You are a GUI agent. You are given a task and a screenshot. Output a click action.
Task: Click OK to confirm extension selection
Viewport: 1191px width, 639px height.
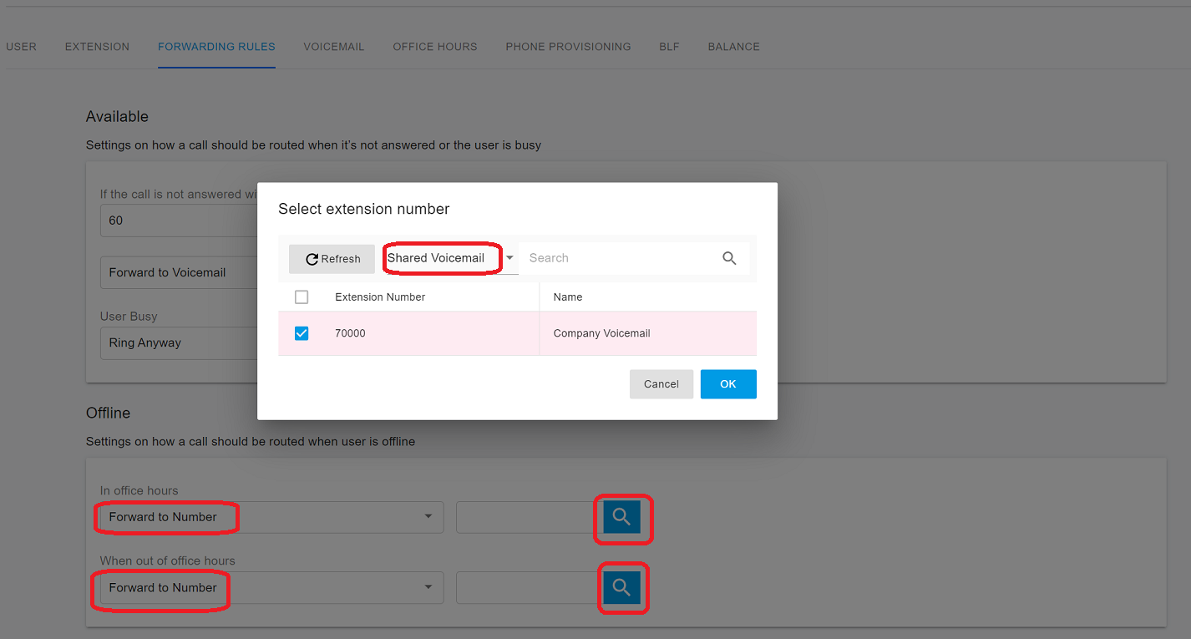pyautogui.click(x=728, y=384)
